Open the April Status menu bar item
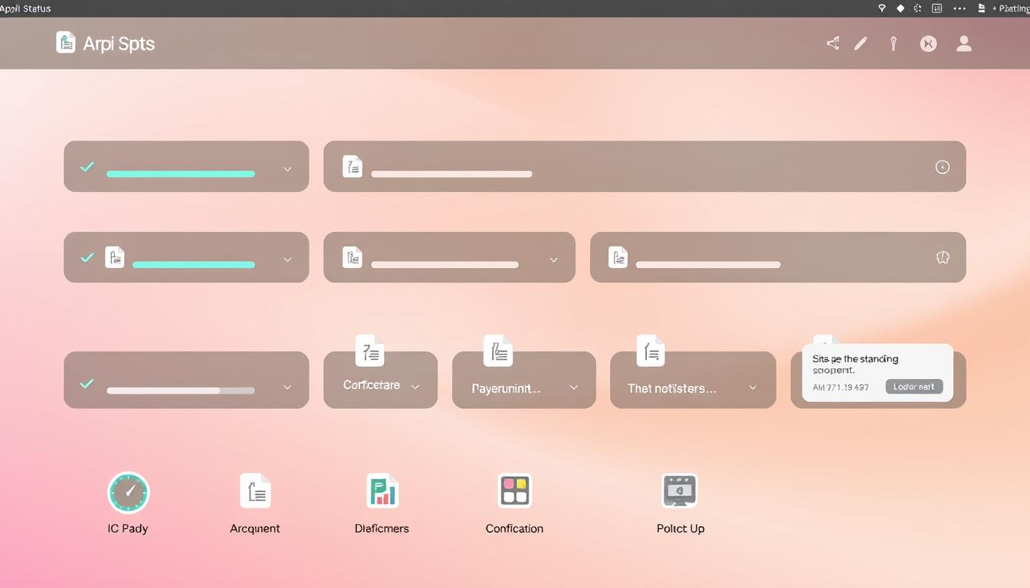This screenshot has height=588, width=1030. (26, 8)
